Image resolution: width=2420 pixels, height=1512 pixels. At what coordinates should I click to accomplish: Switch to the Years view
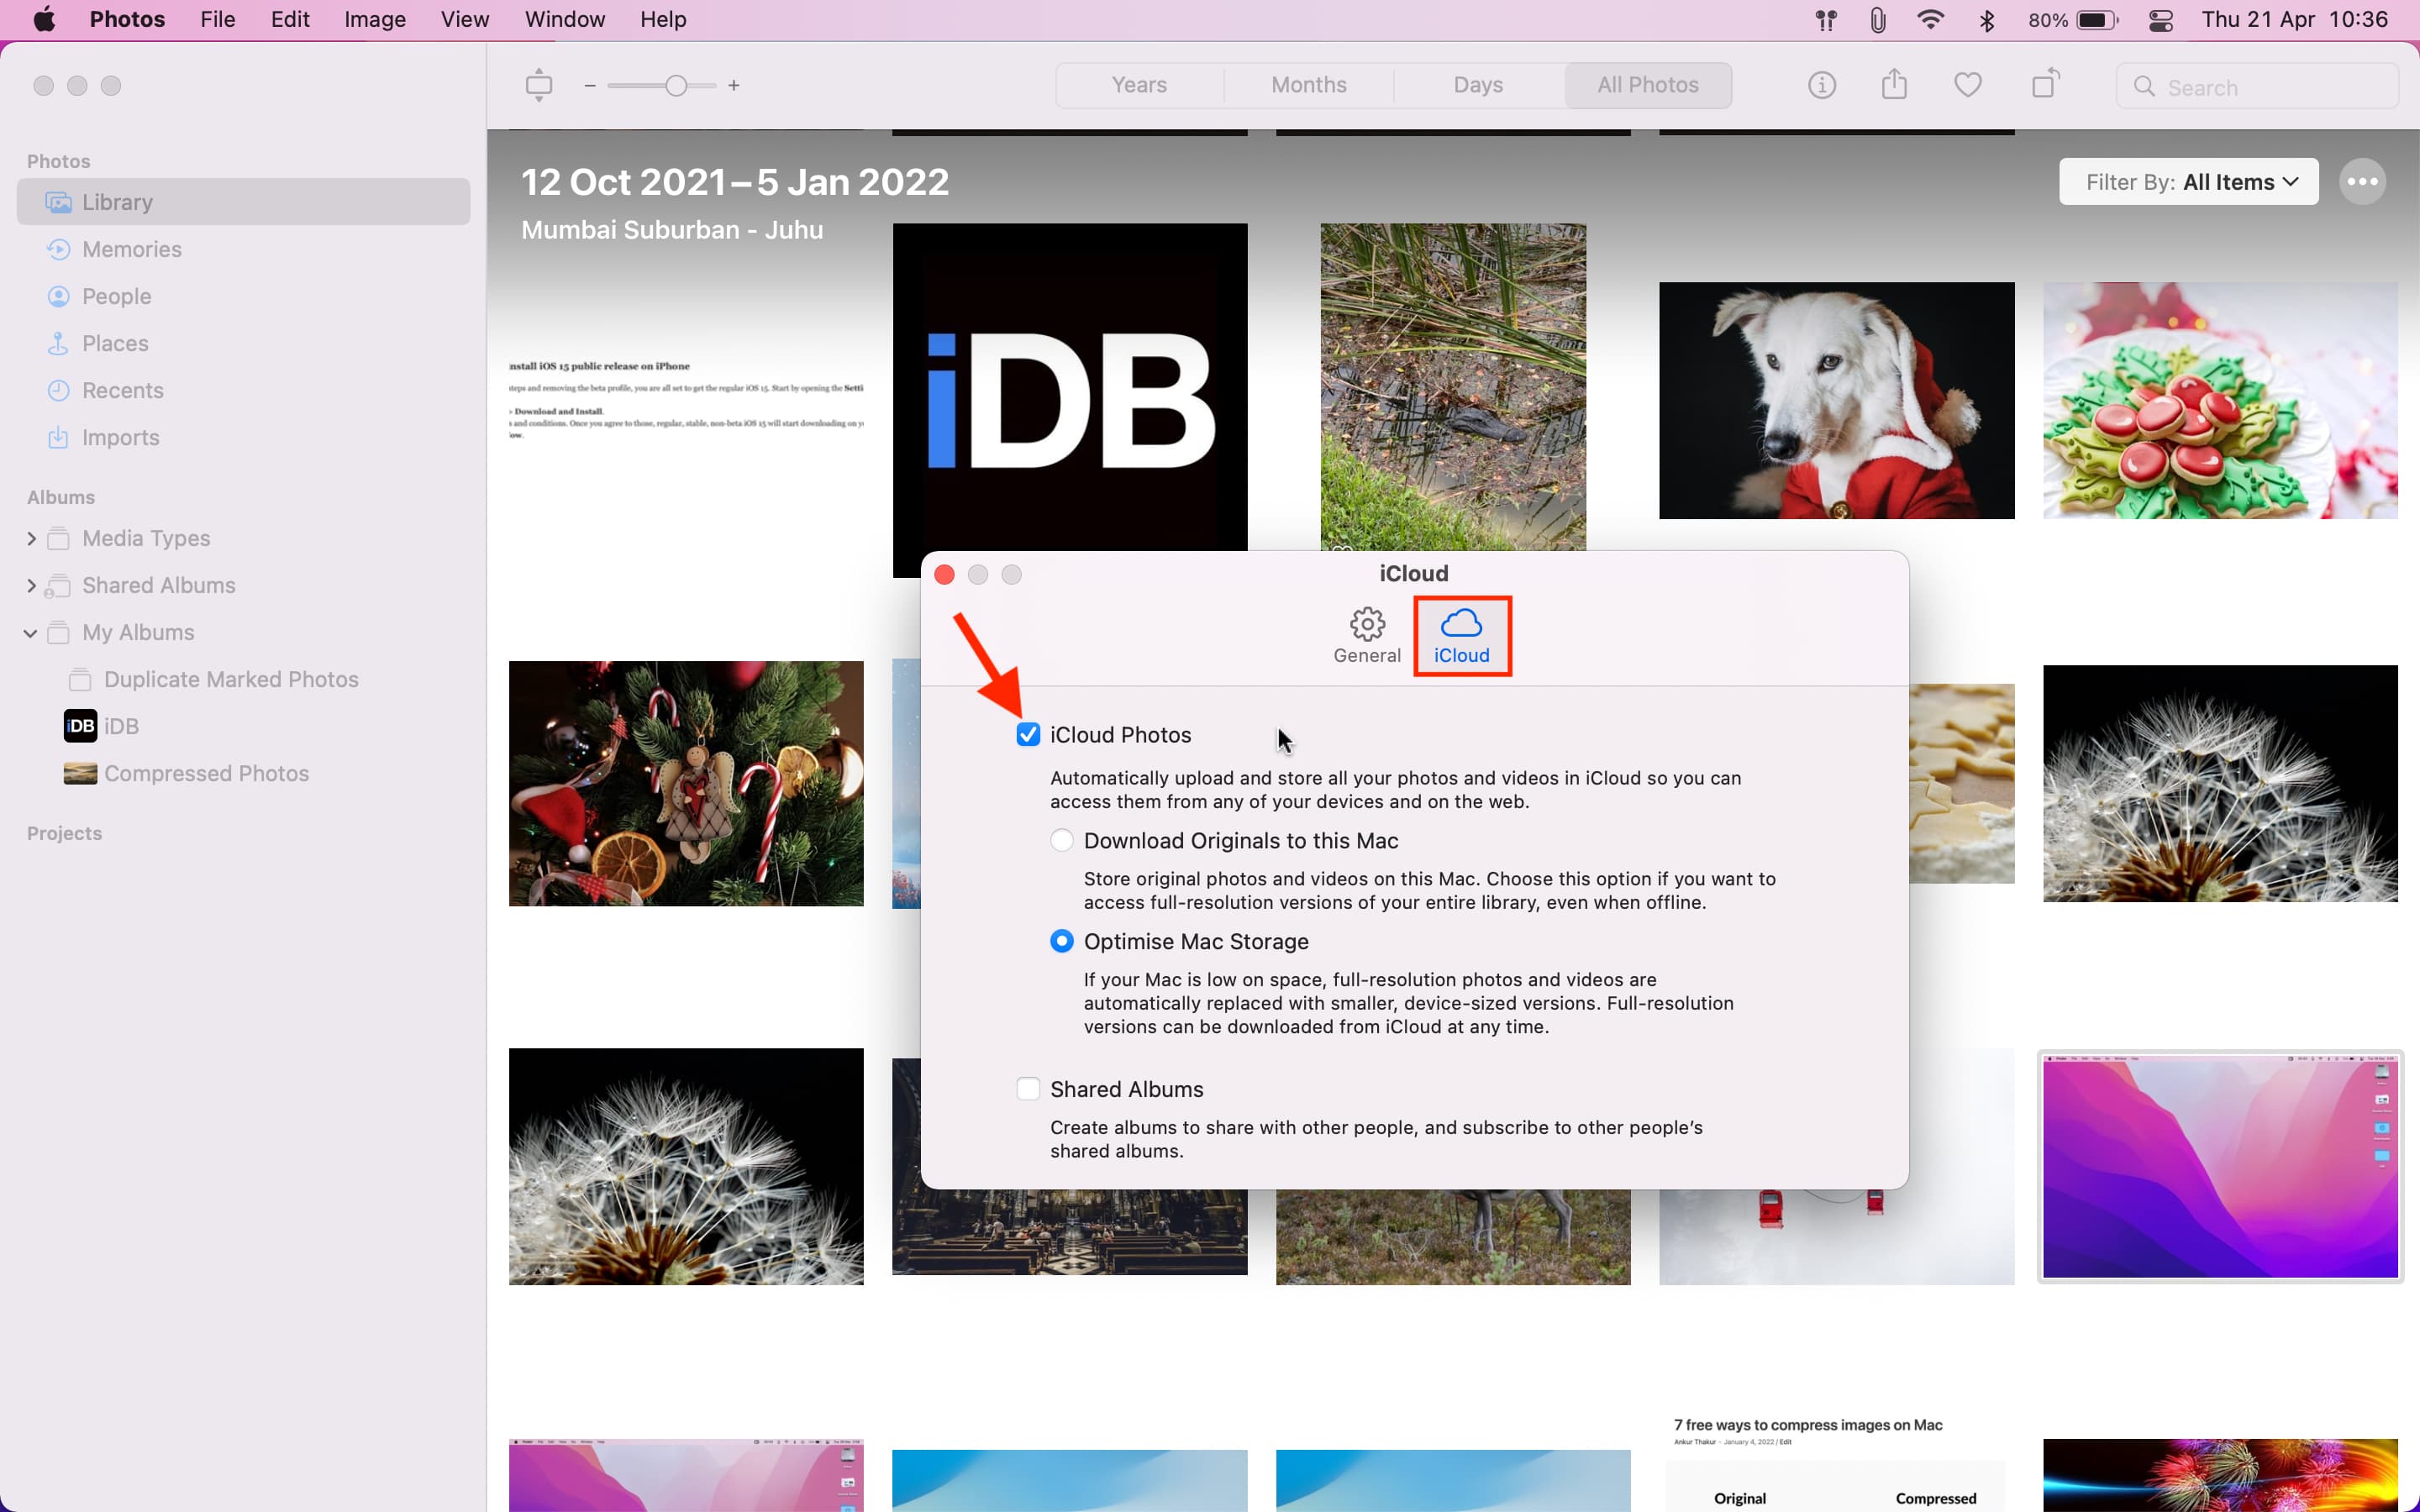(1139, 85)
